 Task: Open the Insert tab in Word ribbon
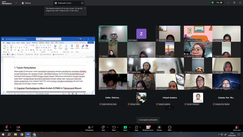pyautogui.click(x=14, y=43)
